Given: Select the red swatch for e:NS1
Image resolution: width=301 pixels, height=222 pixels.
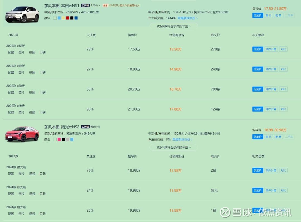Looking at the screenshot, I should pyautogui.click(x=67, y=18).
